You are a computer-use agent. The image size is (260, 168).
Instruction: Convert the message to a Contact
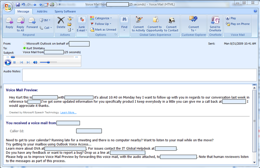[171, 24]
